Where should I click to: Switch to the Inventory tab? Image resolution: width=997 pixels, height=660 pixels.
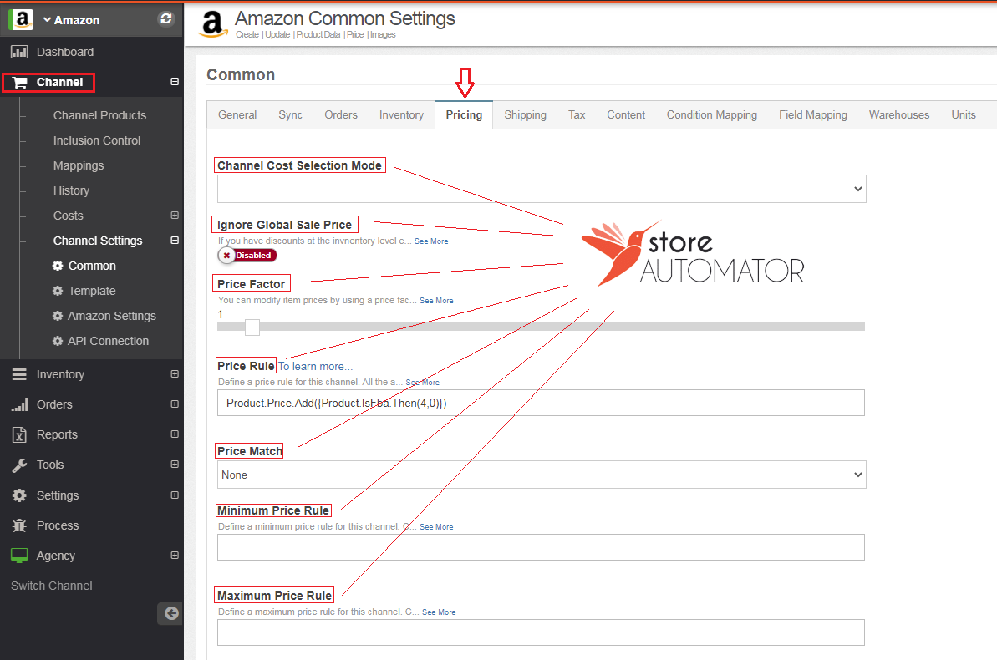pos(401,115)
